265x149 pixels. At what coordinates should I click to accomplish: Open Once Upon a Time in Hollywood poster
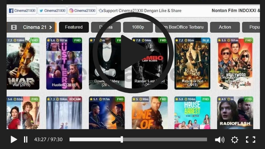[235, 63]
